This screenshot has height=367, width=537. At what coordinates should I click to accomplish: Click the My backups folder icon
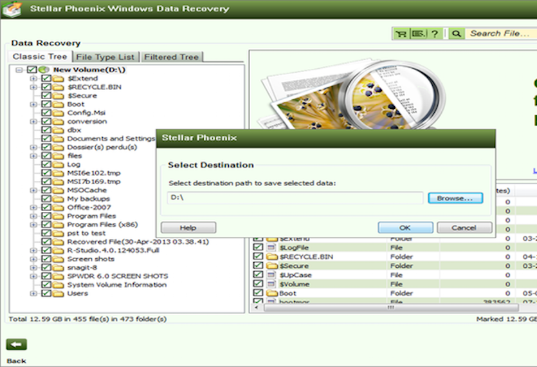point(59,198)
